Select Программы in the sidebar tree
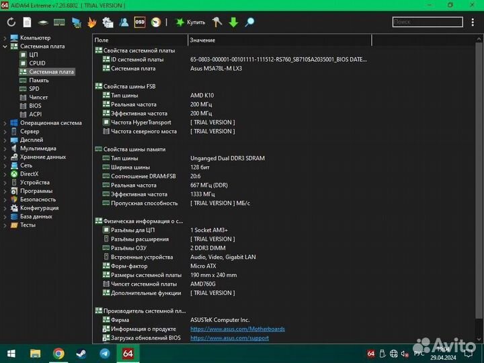This screenshot has width=484, height=363. 36,191
